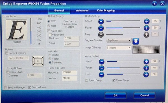Select 150 on the resolution scale
168x103 pixels.
point(39,40)
